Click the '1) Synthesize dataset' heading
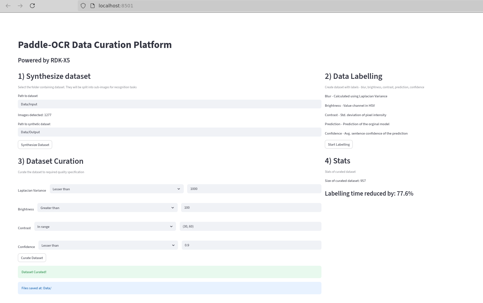The height and width of the screenshot is (303, 483). coord(54,76)
